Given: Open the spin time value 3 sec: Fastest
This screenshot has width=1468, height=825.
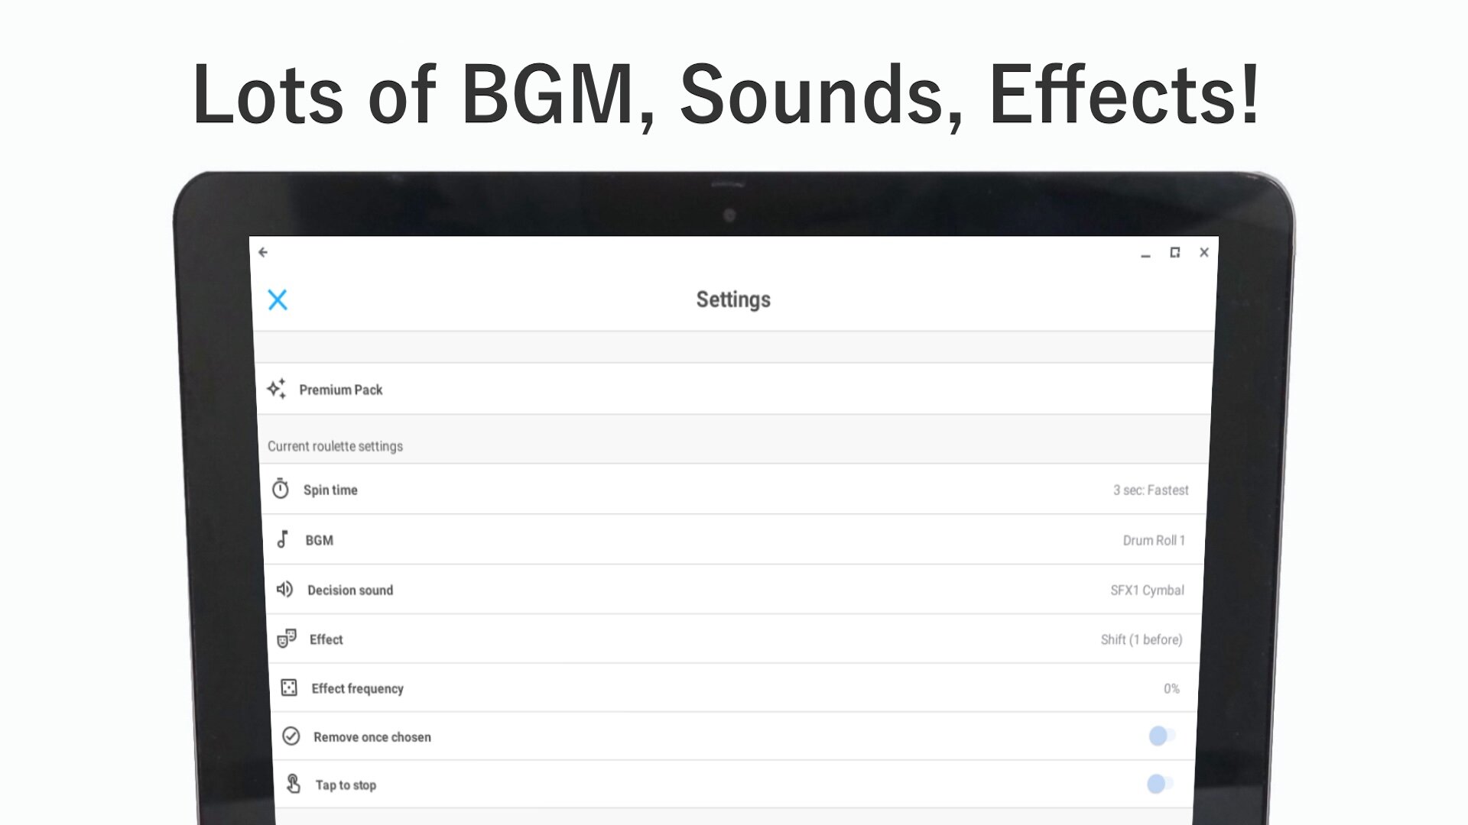Looking at the screenshot, I should (x=1150, y=490).
